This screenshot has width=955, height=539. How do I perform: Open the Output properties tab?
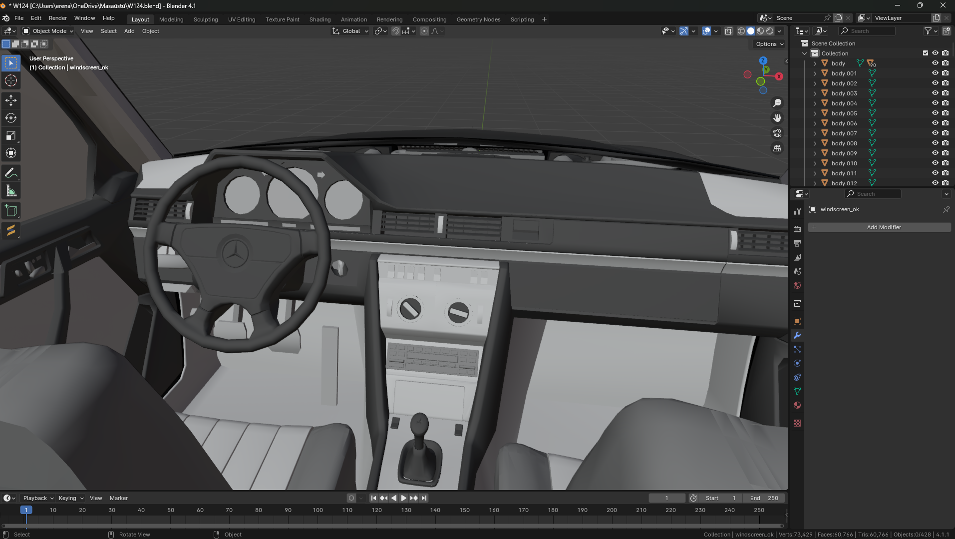(x=797, y=243)
